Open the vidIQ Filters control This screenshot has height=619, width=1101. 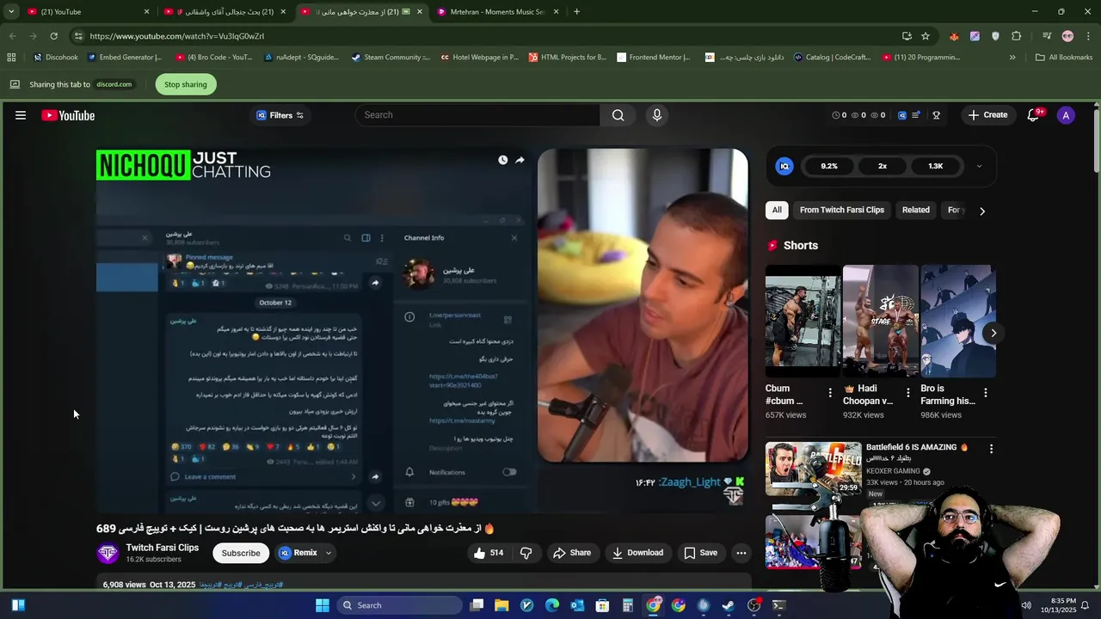(280, 115)
